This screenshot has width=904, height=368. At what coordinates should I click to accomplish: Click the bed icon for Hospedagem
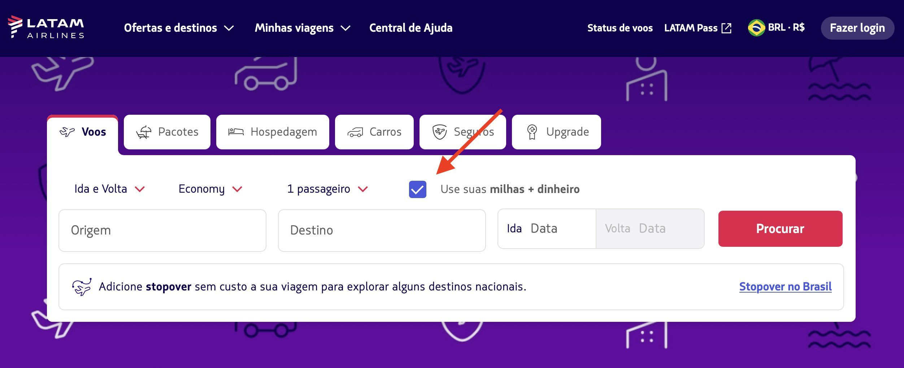[x=236, y=132]
